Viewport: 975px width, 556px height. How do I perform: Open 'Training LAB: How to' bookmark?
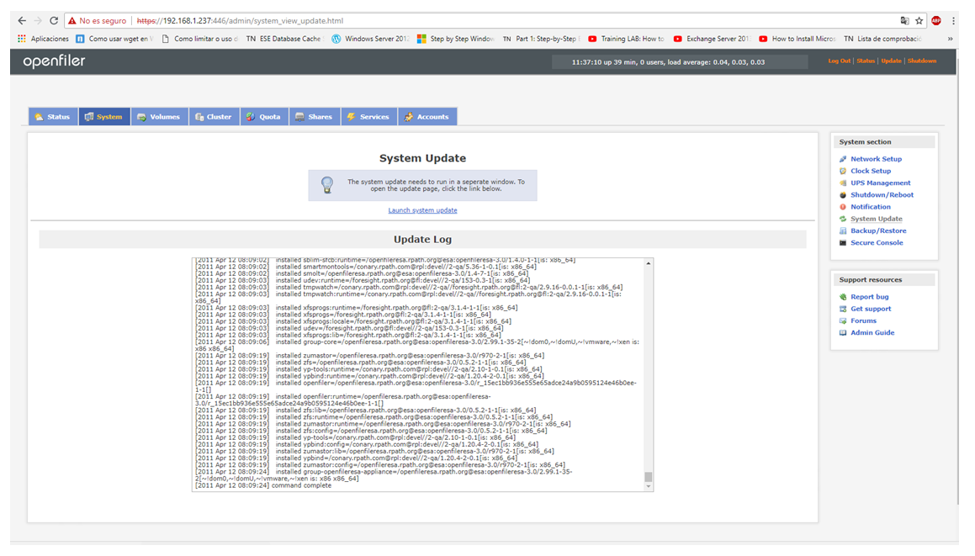[626, 39]
